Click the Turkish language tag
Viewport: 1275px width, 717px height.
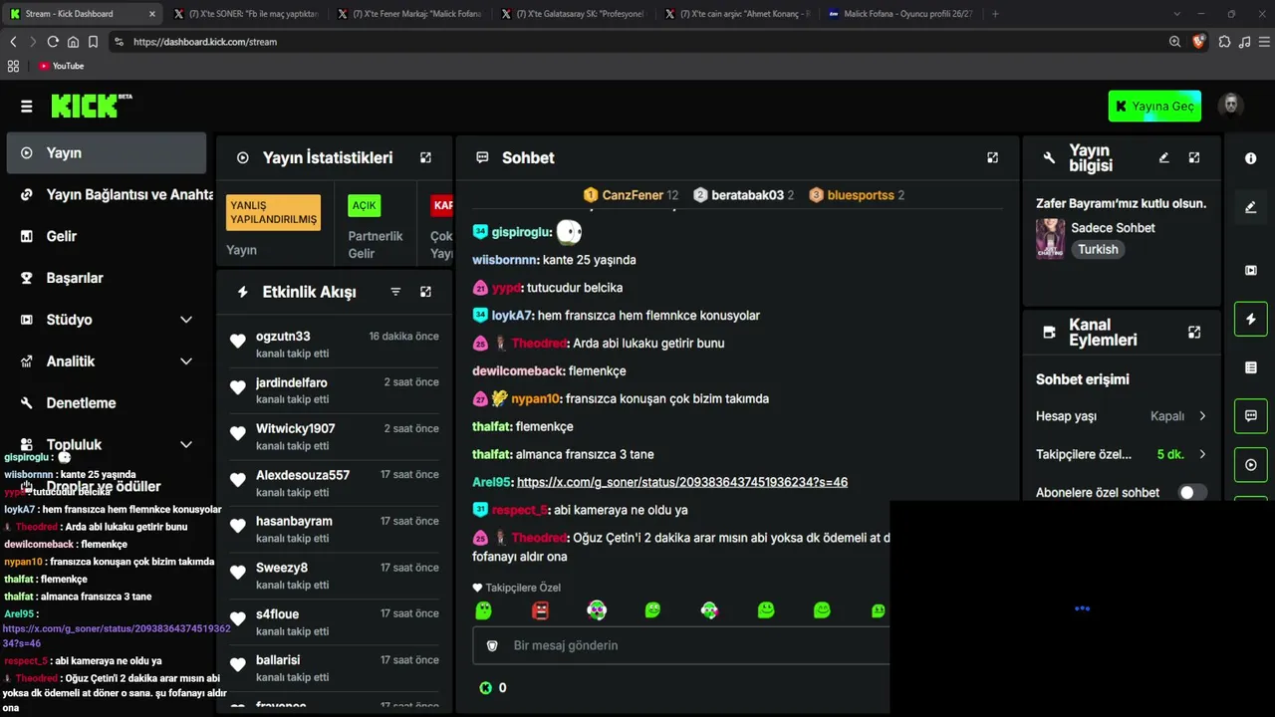click(1098, 250)
